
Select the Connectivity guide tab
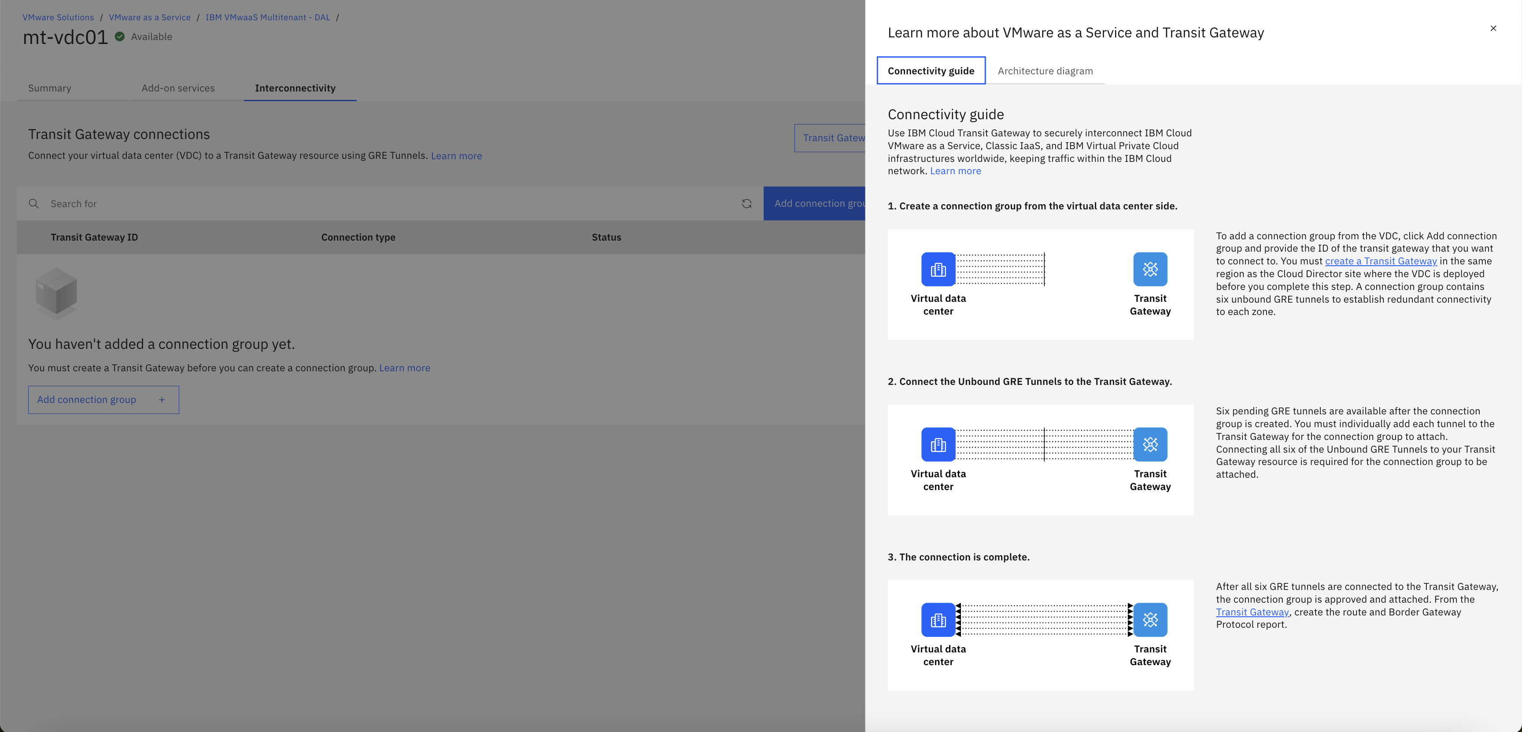point(931,71)
